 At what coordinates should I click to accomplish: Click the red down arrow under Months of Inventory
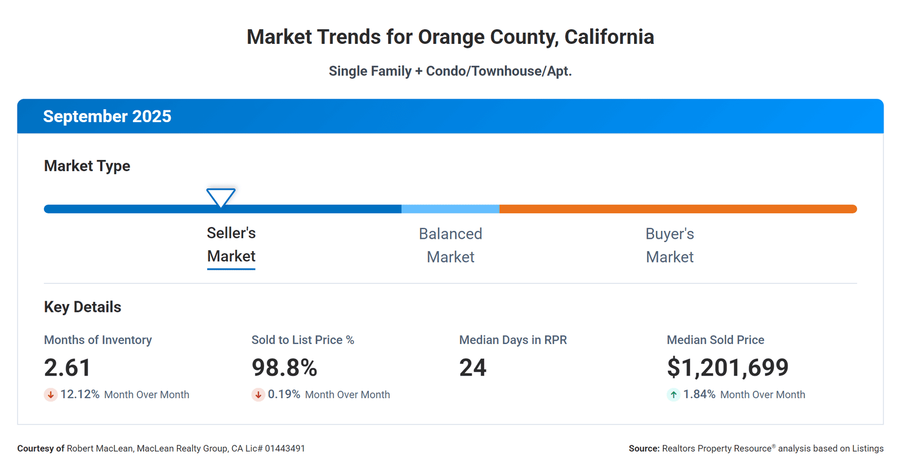pyautogui.click(x=51, y=395)
